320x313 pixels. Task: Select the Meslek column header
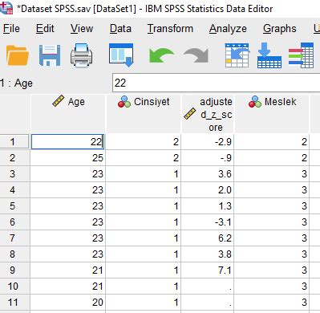pos(272,113)
